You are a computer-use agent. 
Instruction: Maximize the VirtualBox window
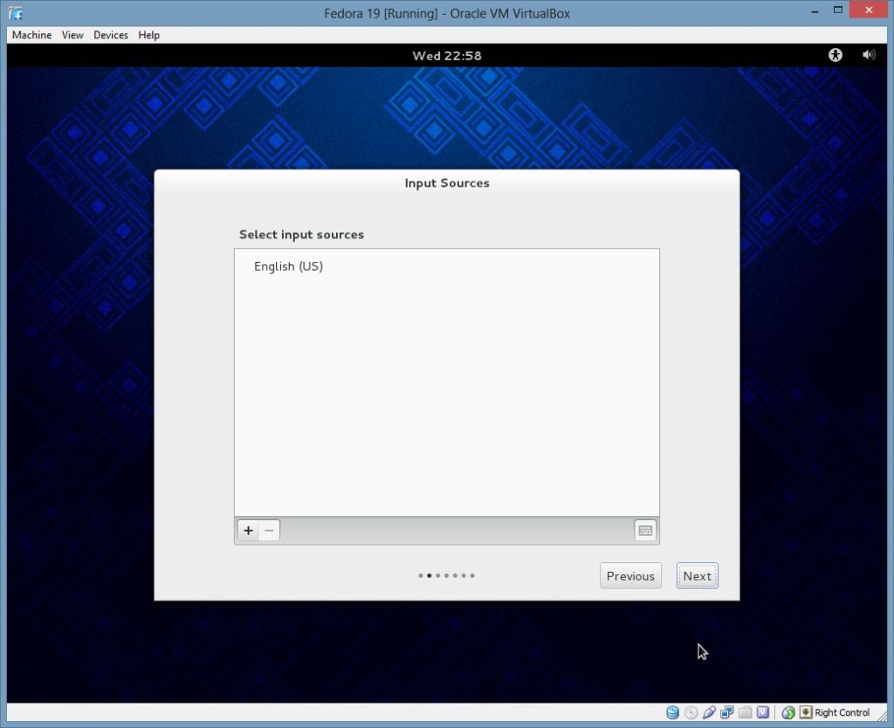[x=837, y=10]
